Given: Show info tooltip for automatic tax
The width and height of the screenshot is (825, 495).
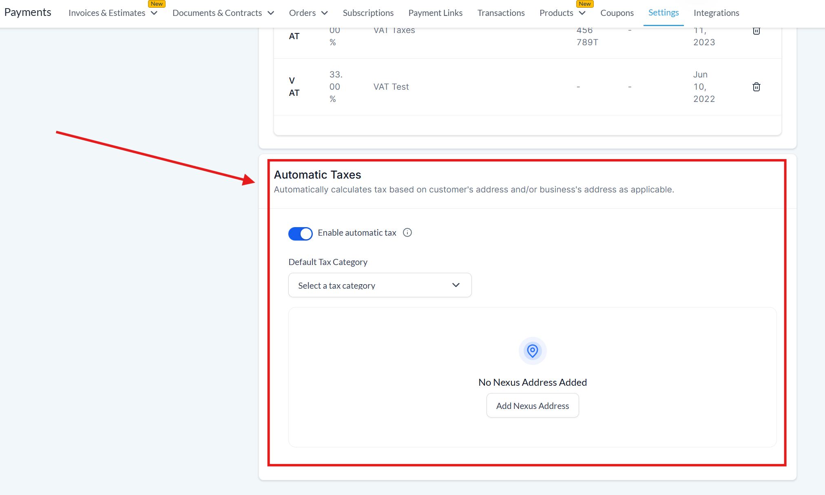Looking at the screenshot, I should click(407, 232).
